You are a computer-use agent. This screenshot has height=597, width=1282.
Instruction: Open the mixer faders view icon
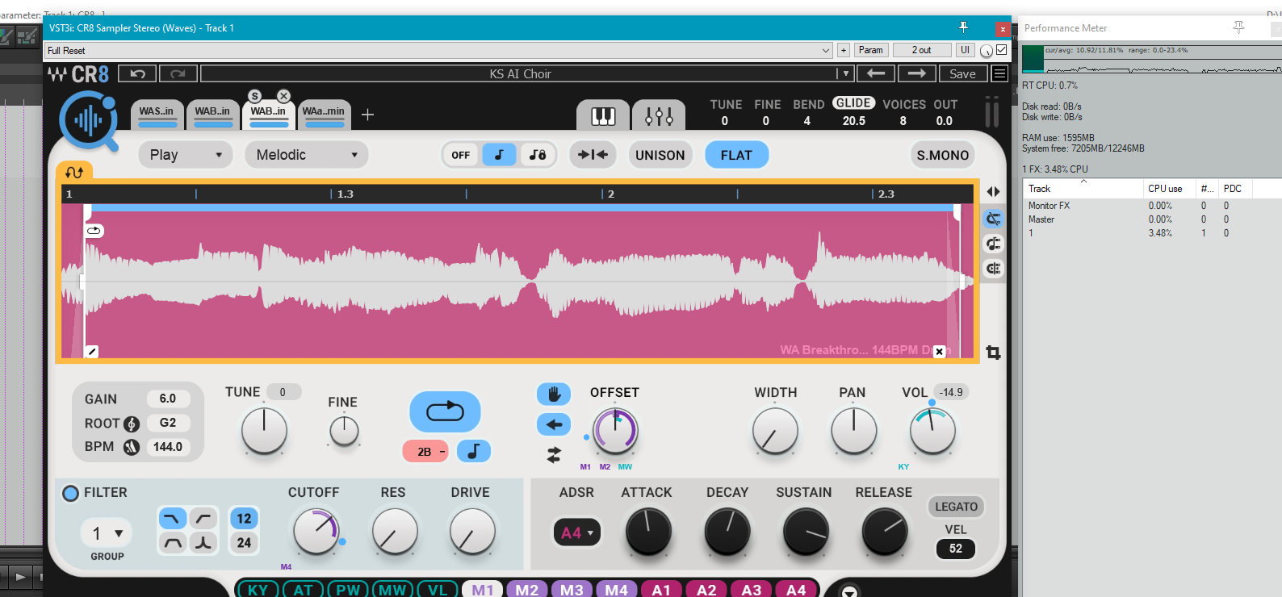point(659,116)
